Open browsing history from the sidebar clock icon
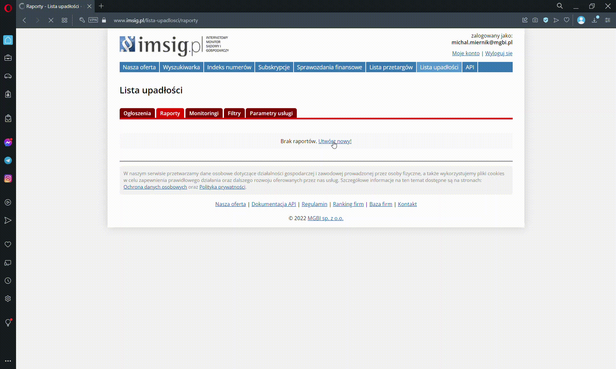 click(8, 281)
